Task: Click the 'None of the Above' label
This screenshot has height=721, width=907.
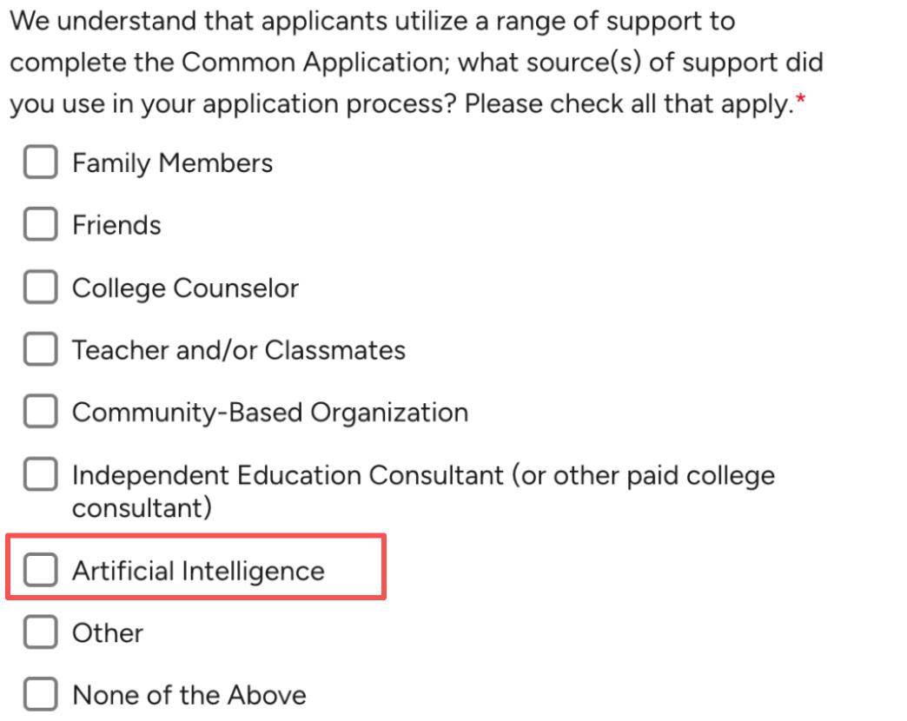Action: click(189, 695)
